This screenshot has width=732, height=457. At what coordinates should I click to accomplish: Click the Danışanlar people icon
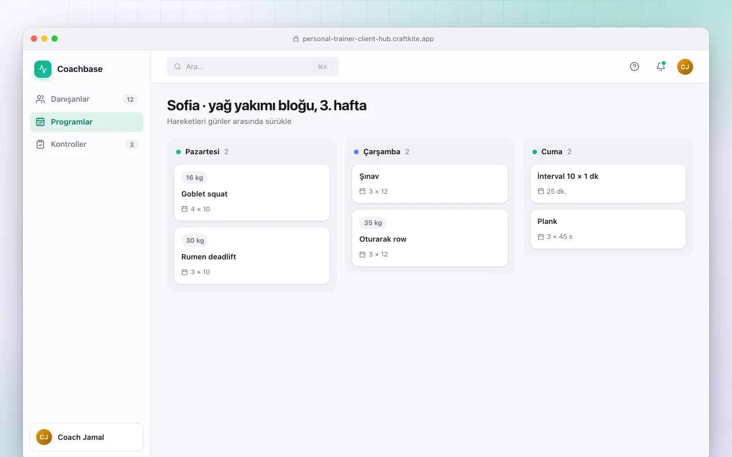pyautogui.click(x=40, y=99)
